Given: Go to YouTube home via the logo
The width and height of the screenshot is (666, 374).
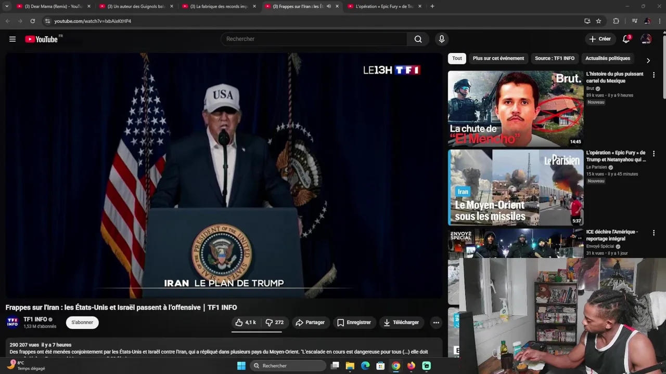Looking at the screenshot, I should point(41,39).
